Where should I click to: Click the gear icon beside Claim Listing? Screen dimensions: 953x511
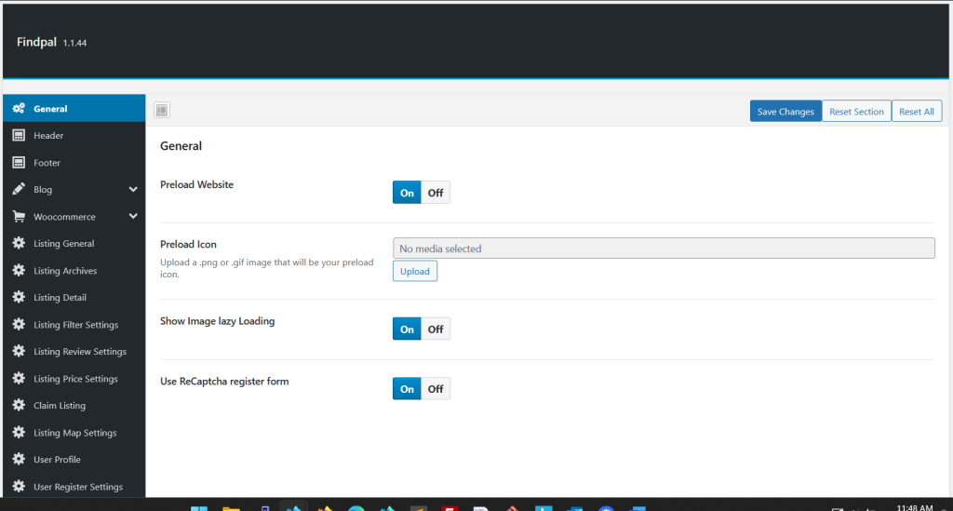(19, 406)
